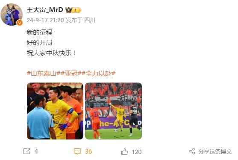Click the level 1 badge beside crown
This screenshot has width=238, height=160.
tap(76, 10)
